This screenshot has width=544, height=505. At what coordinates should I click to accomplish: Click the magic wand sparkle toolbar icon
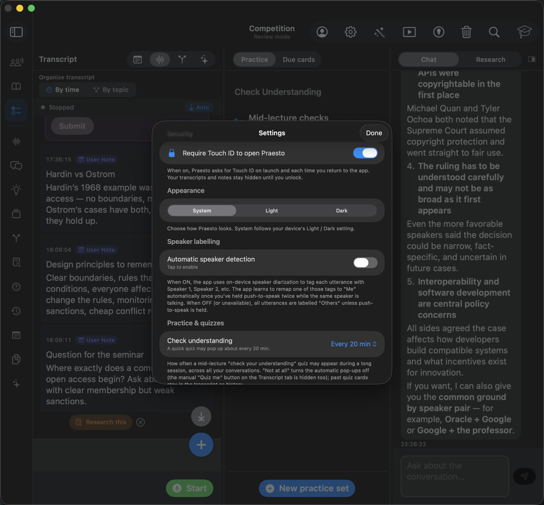tap(380, 32)
